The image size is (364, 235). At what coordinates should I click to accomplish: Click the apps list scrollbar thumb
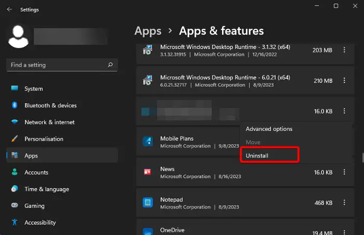pyautogui.click(x=362, y=157)
